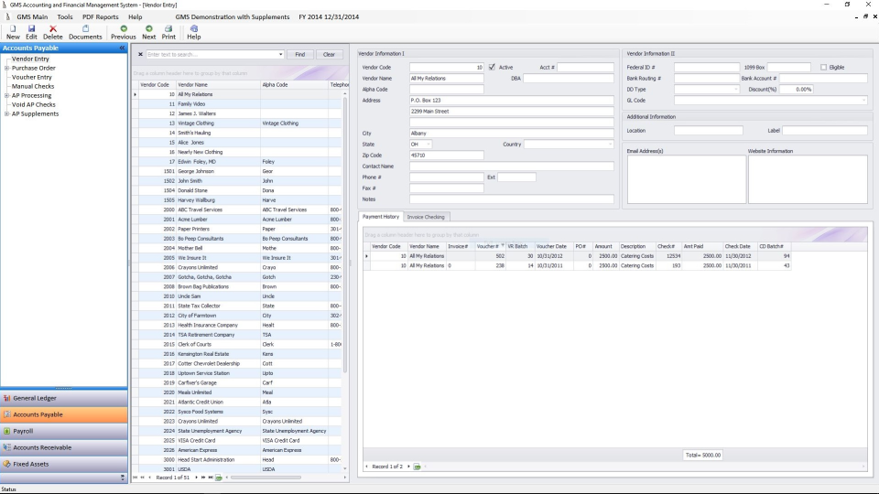Select Manual Checks in the tree

[33, 87]
